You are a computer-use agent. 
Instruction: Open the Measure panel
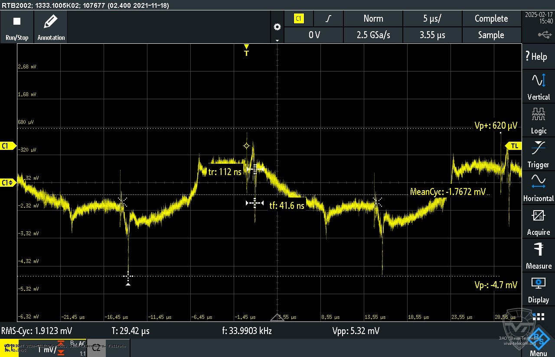pyautogui.click(x=538, y=255)
